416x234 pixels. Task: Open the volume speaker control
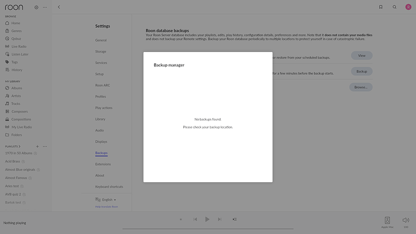click(406, 220)
